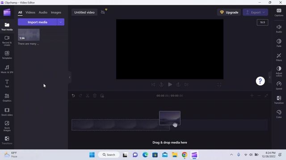
Task: Click the help question mark button
Action: (260, 81)
